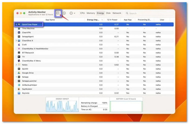The height and width of the screenshot is (124, 189).
Task: Expand the CleanShot X row
Action: click(16, 41)
